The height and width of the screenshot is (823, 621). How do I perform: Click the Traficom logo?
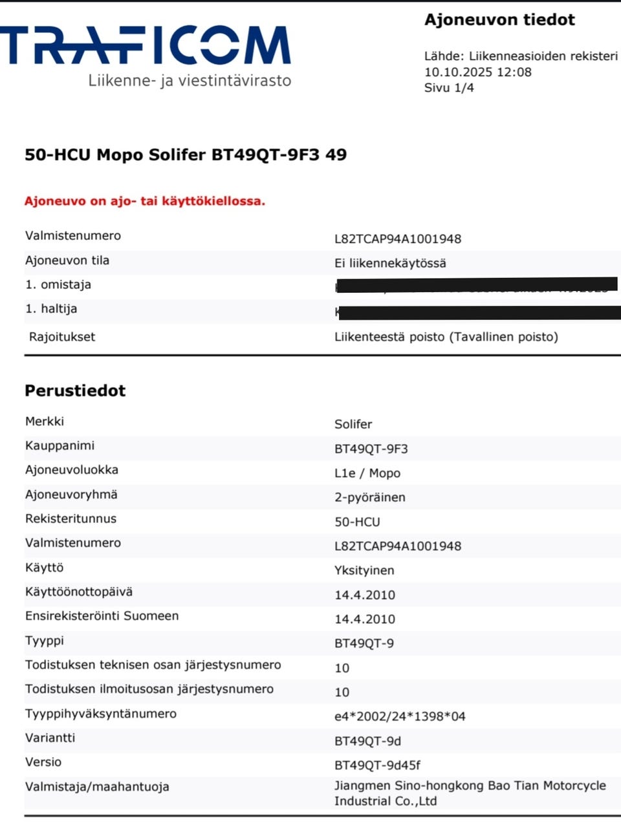[146, 45]
